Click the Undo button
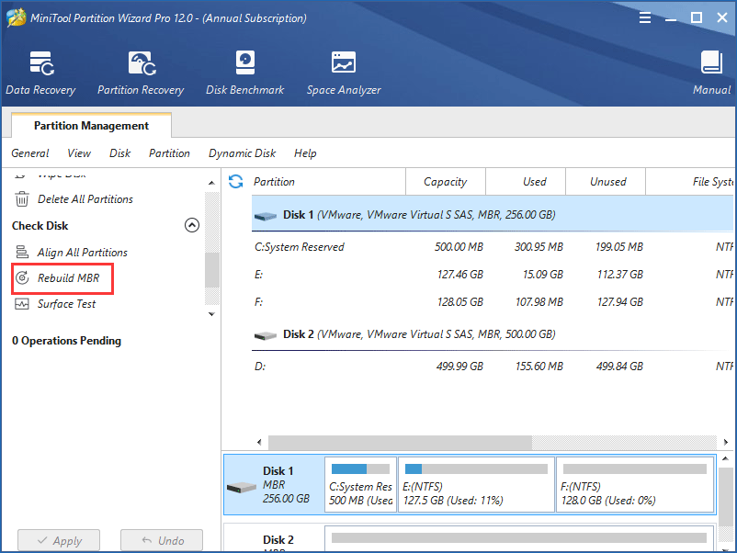The height and width of the screenshot is (553, 737). pyautogui.click(x=162, y=540)
